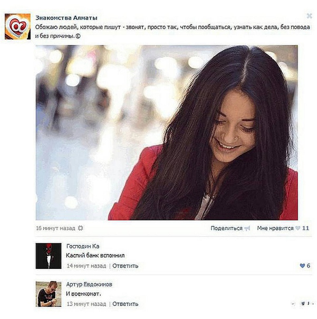
Task: Open the attached photo of the woman
Action: 167,133
